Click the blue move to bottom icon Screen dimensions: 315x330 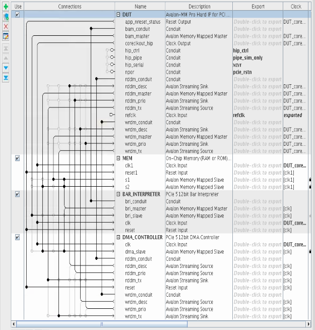pyautogui.click(x=6, y=78)
